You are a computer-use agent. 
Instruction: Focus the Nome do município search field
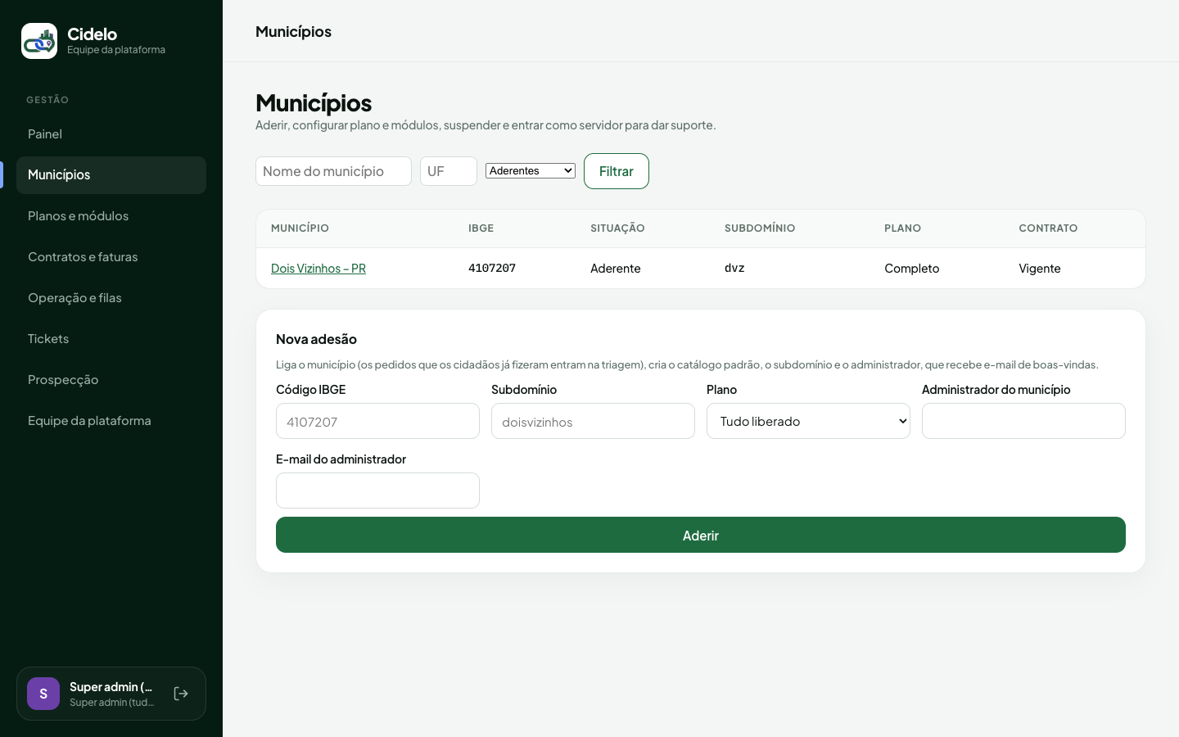(x=333, y=171)
